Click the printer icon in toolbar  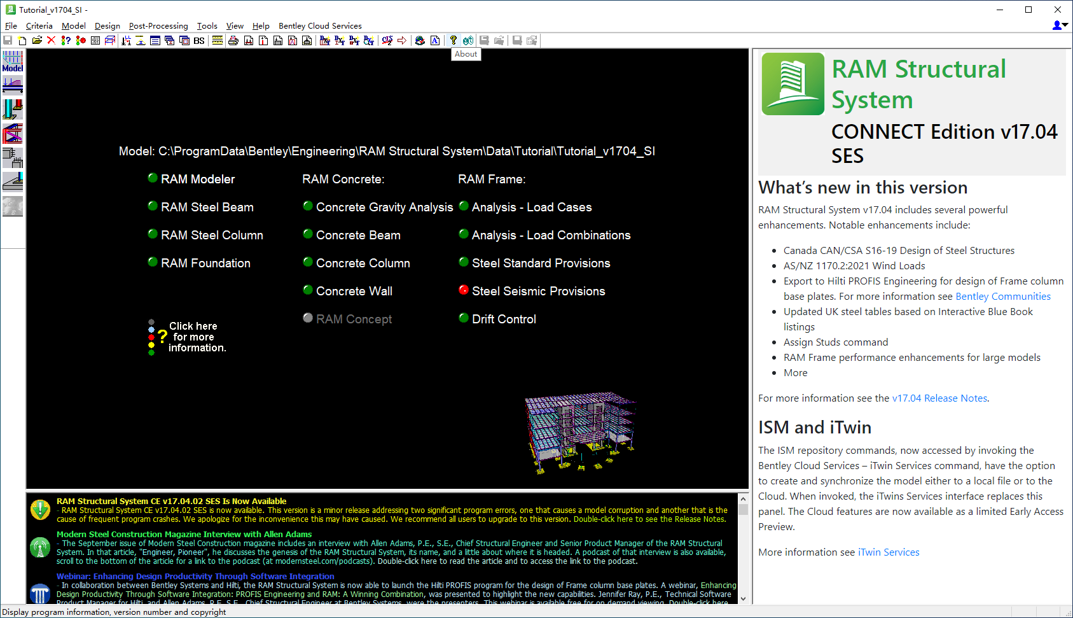coord(233,40)
